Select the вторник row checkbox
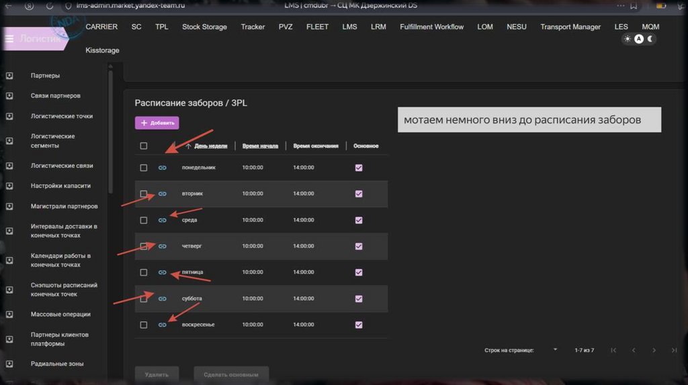This screenshot has width=688, height=385. [x=144, y=194]
